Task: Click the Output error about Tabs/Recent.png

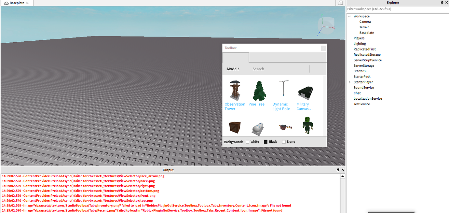Action: [x=142, y=210]
